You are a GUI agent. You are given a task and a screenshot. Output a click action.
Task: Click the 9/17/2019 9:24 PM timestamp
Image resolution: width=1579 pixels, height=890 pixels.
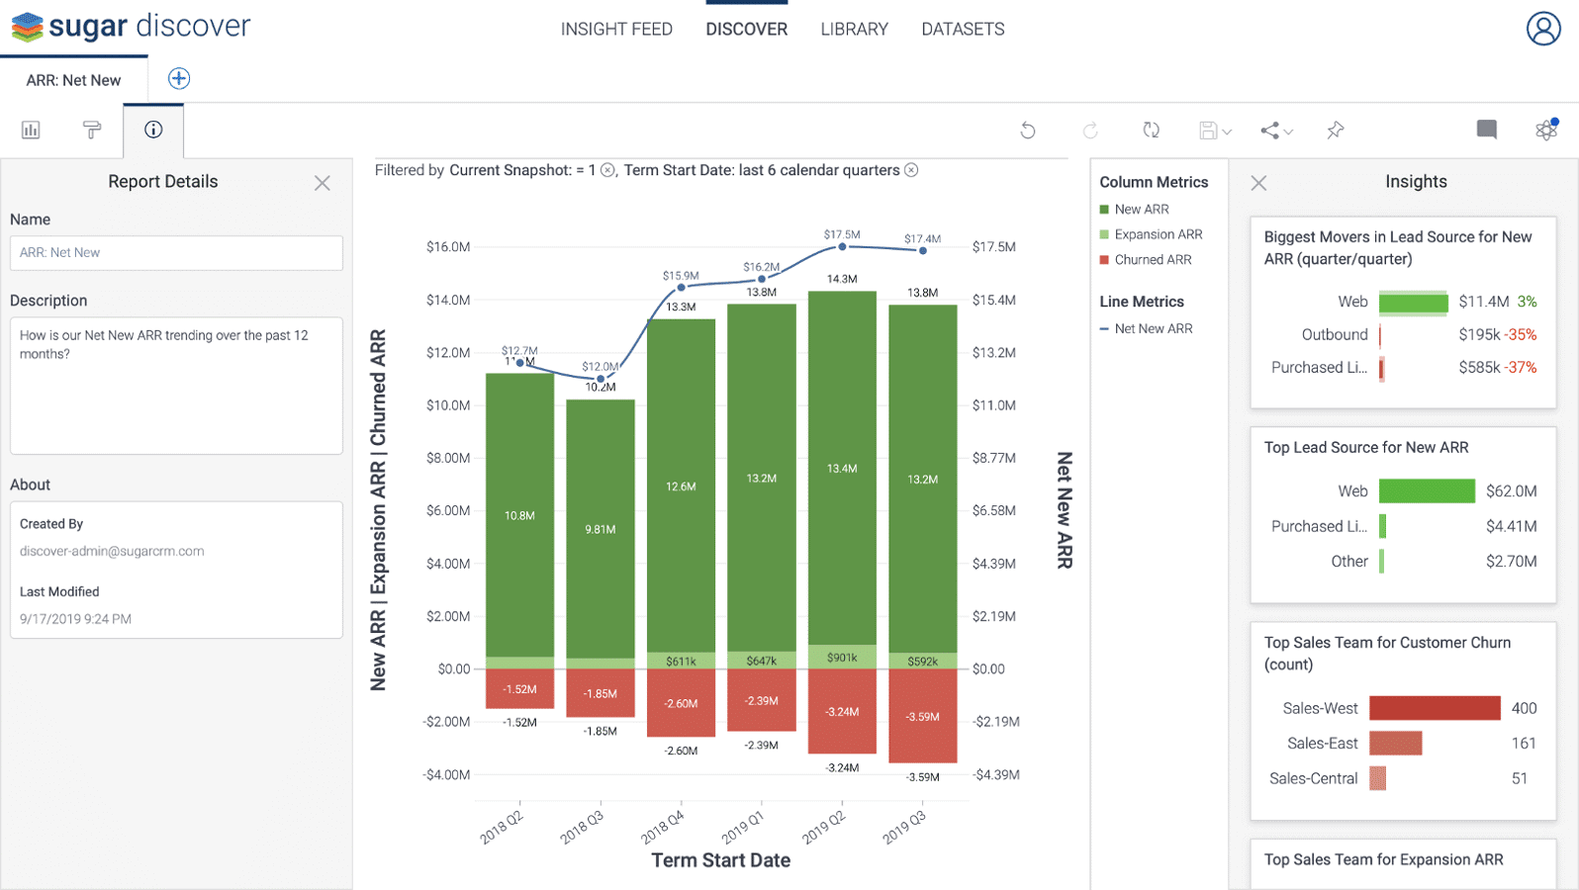point(75,619)
